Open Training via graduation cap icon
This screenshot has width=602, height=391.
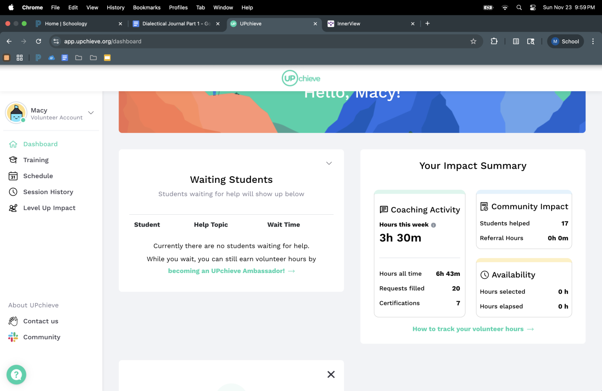tap(13, 160)
